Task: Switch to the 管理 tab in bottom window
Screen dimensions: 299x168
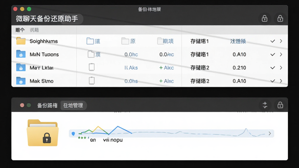Action: (x=73, y=105)
